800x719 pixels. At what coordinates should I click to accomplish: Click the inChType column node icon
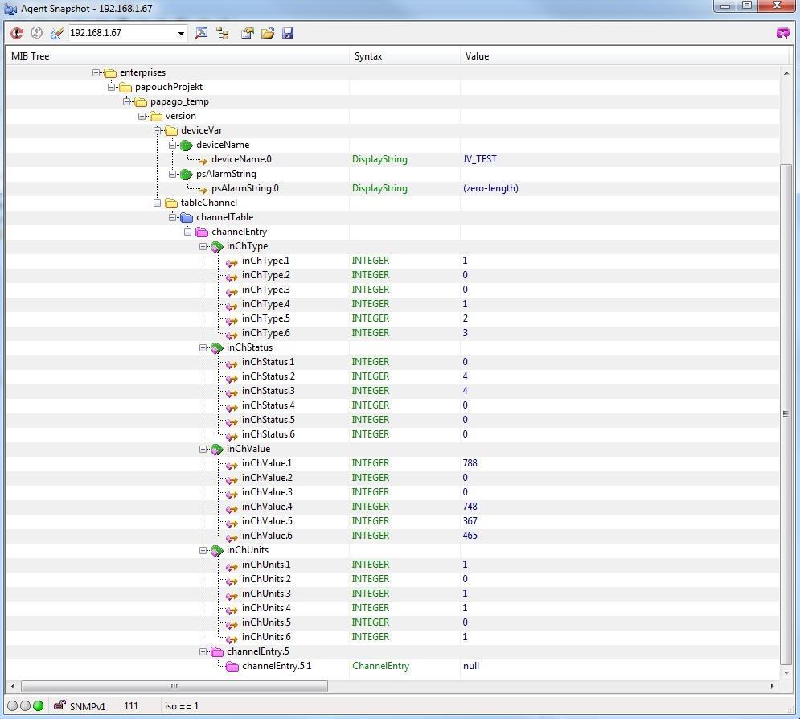tap(217, 246)
